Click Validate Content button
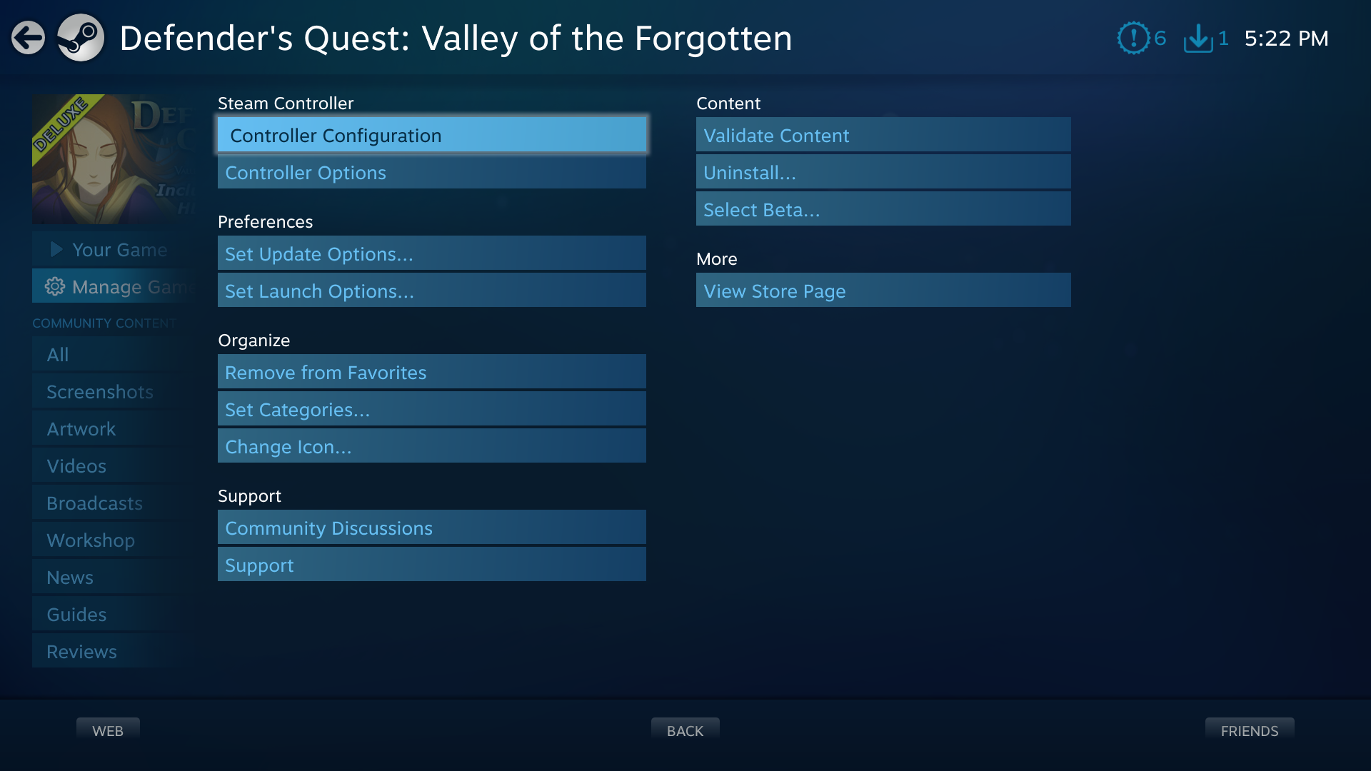 [883, 135]
